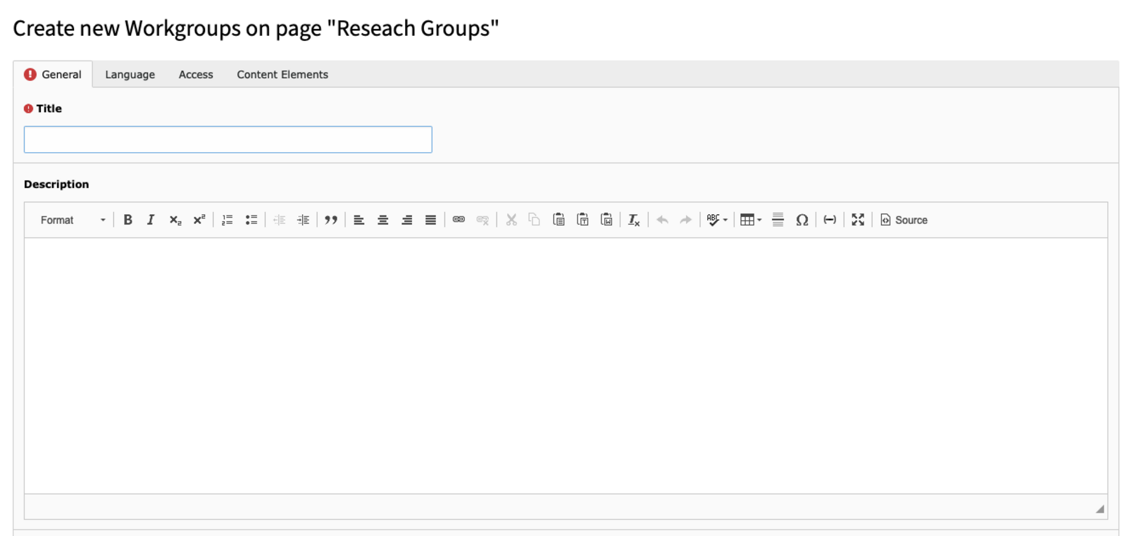This screenshot has height=536, width=1127.
Task: Remove formatting with the Tx icon
Action: coord(634,220)
